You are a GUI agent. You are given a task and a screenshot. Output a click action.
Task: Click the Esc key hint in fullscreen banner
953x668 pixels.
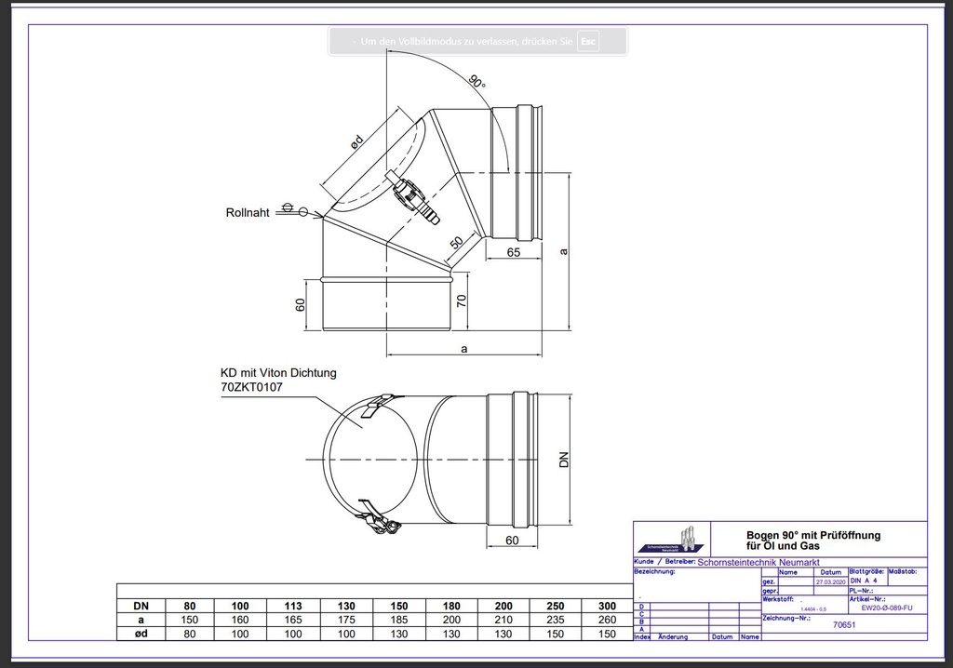588,41
